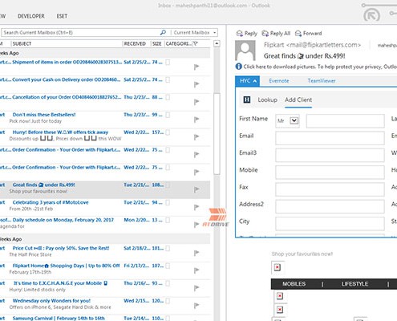Image resolution: width=397 pixels, height=321 pixels.
Task: Toggle category box for Wednesday only Wonders email
Action: (x=168, y=301)
